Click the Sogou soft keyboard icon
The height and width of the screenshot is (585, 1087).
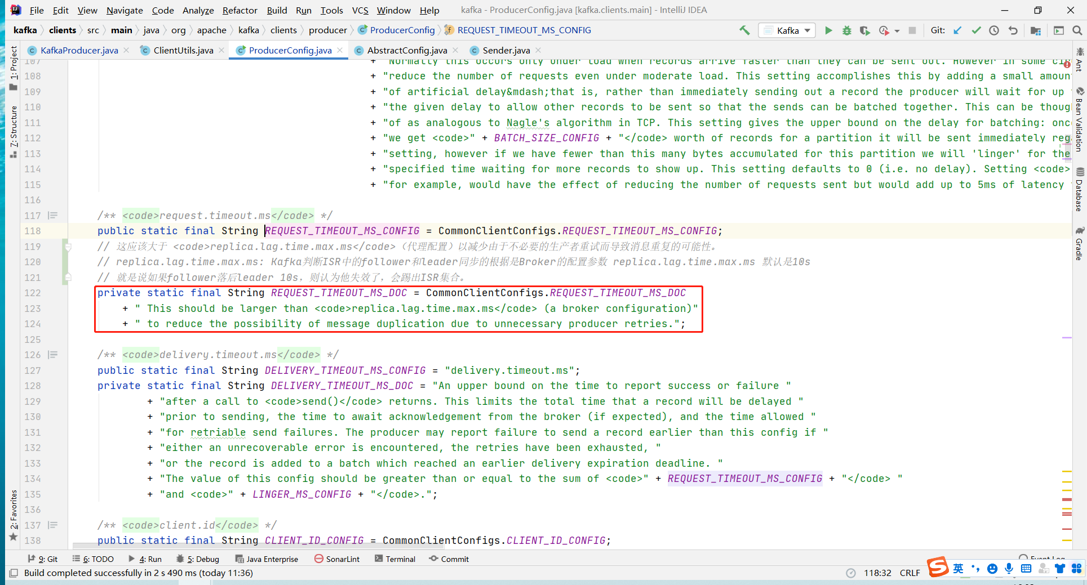point(1026,569)
